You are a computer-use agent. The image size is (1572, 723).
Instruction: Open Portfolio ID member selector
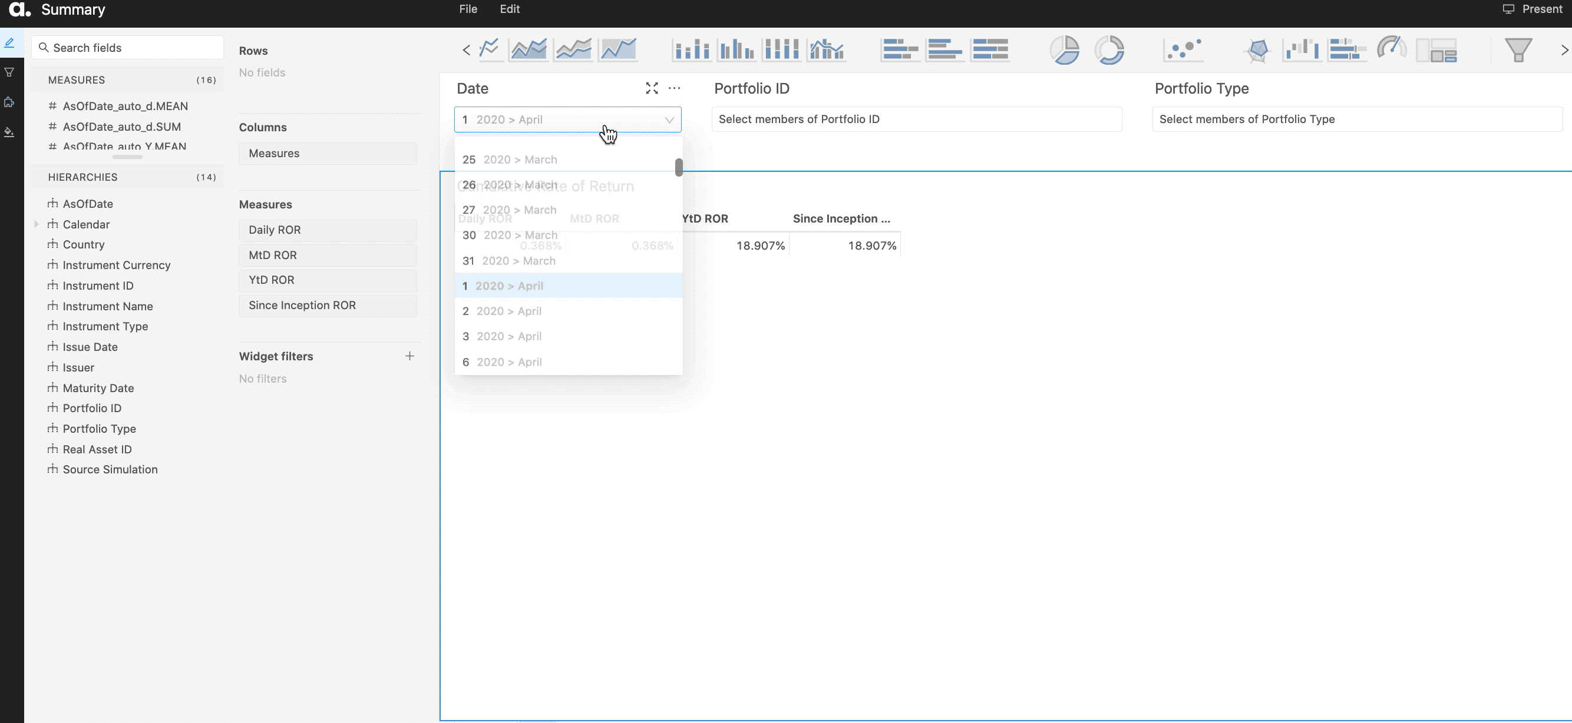tap(917, 119)
